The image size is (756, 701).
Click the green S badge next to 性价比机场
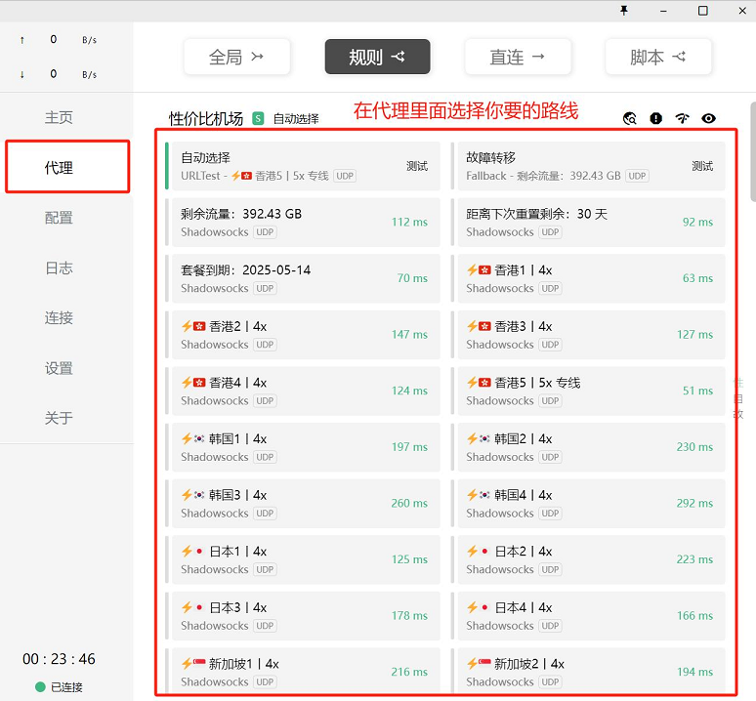258,118
